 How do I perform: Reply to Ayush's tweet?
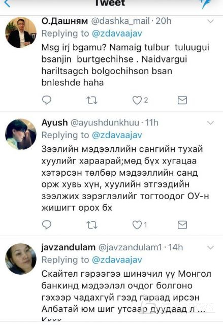[x=47, y=225]
